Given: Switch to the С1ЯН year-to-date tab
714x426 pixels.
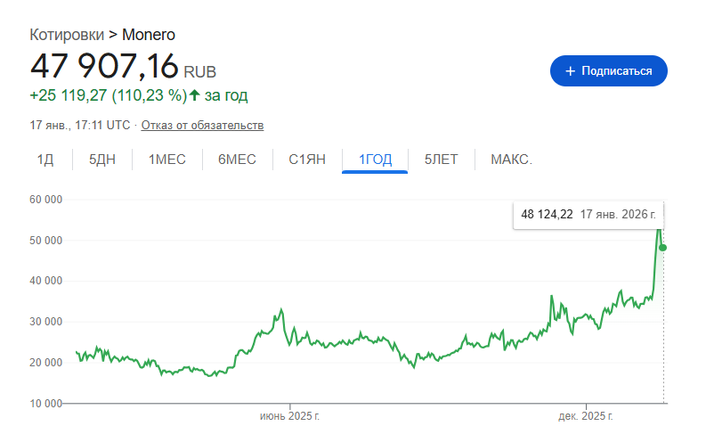Looking at the screenshot, I should [x=307, y=160].
